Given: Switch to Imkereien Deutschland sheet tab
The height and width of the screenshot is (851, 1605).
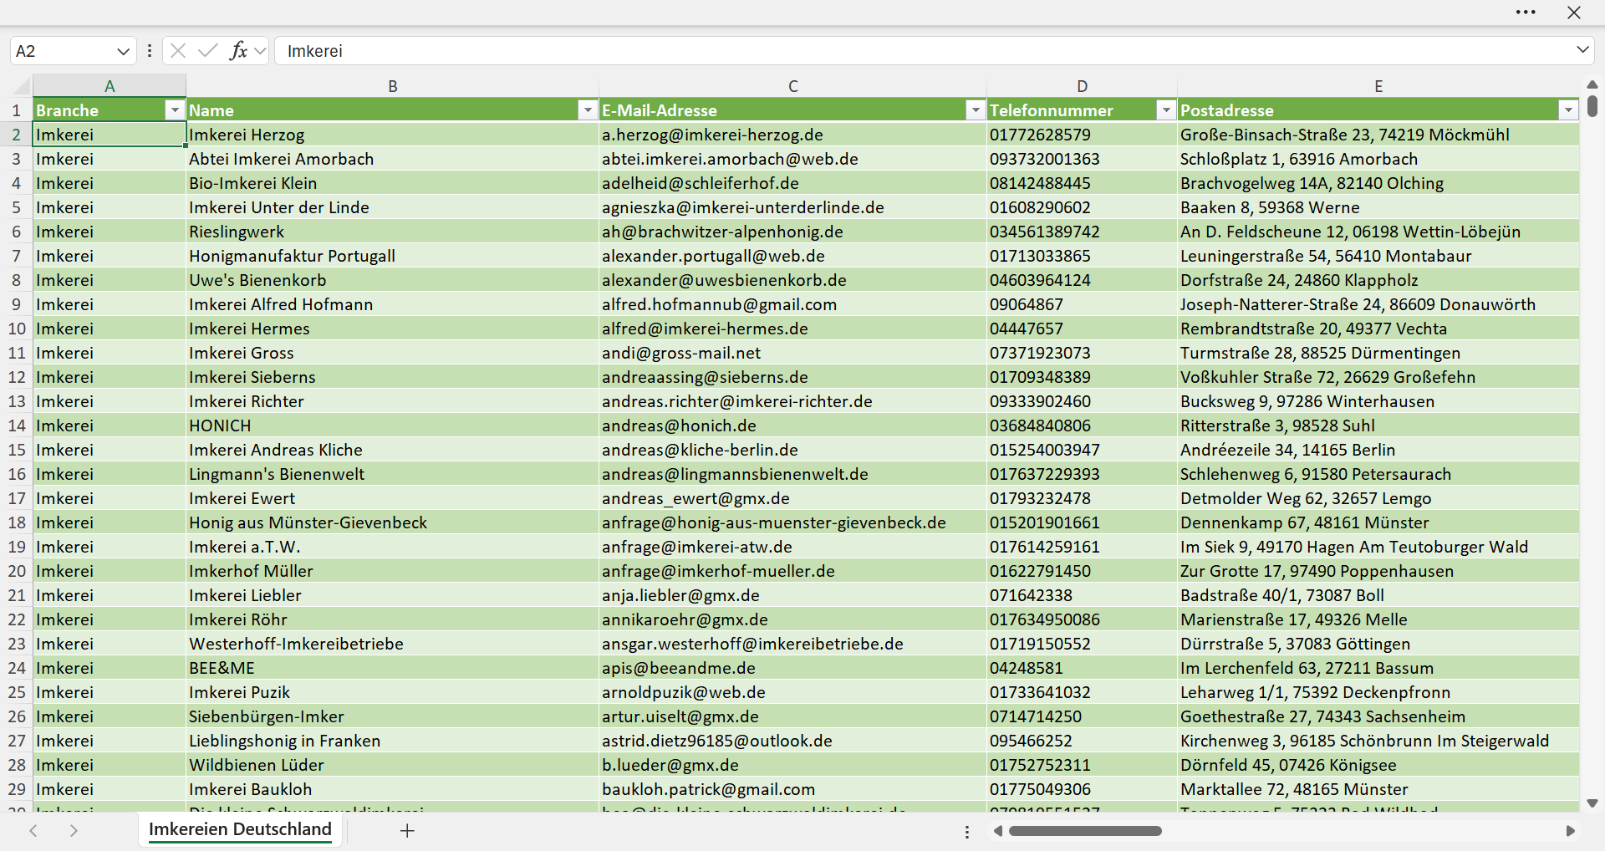Looking at the screenshot, I should pos(240,829).
